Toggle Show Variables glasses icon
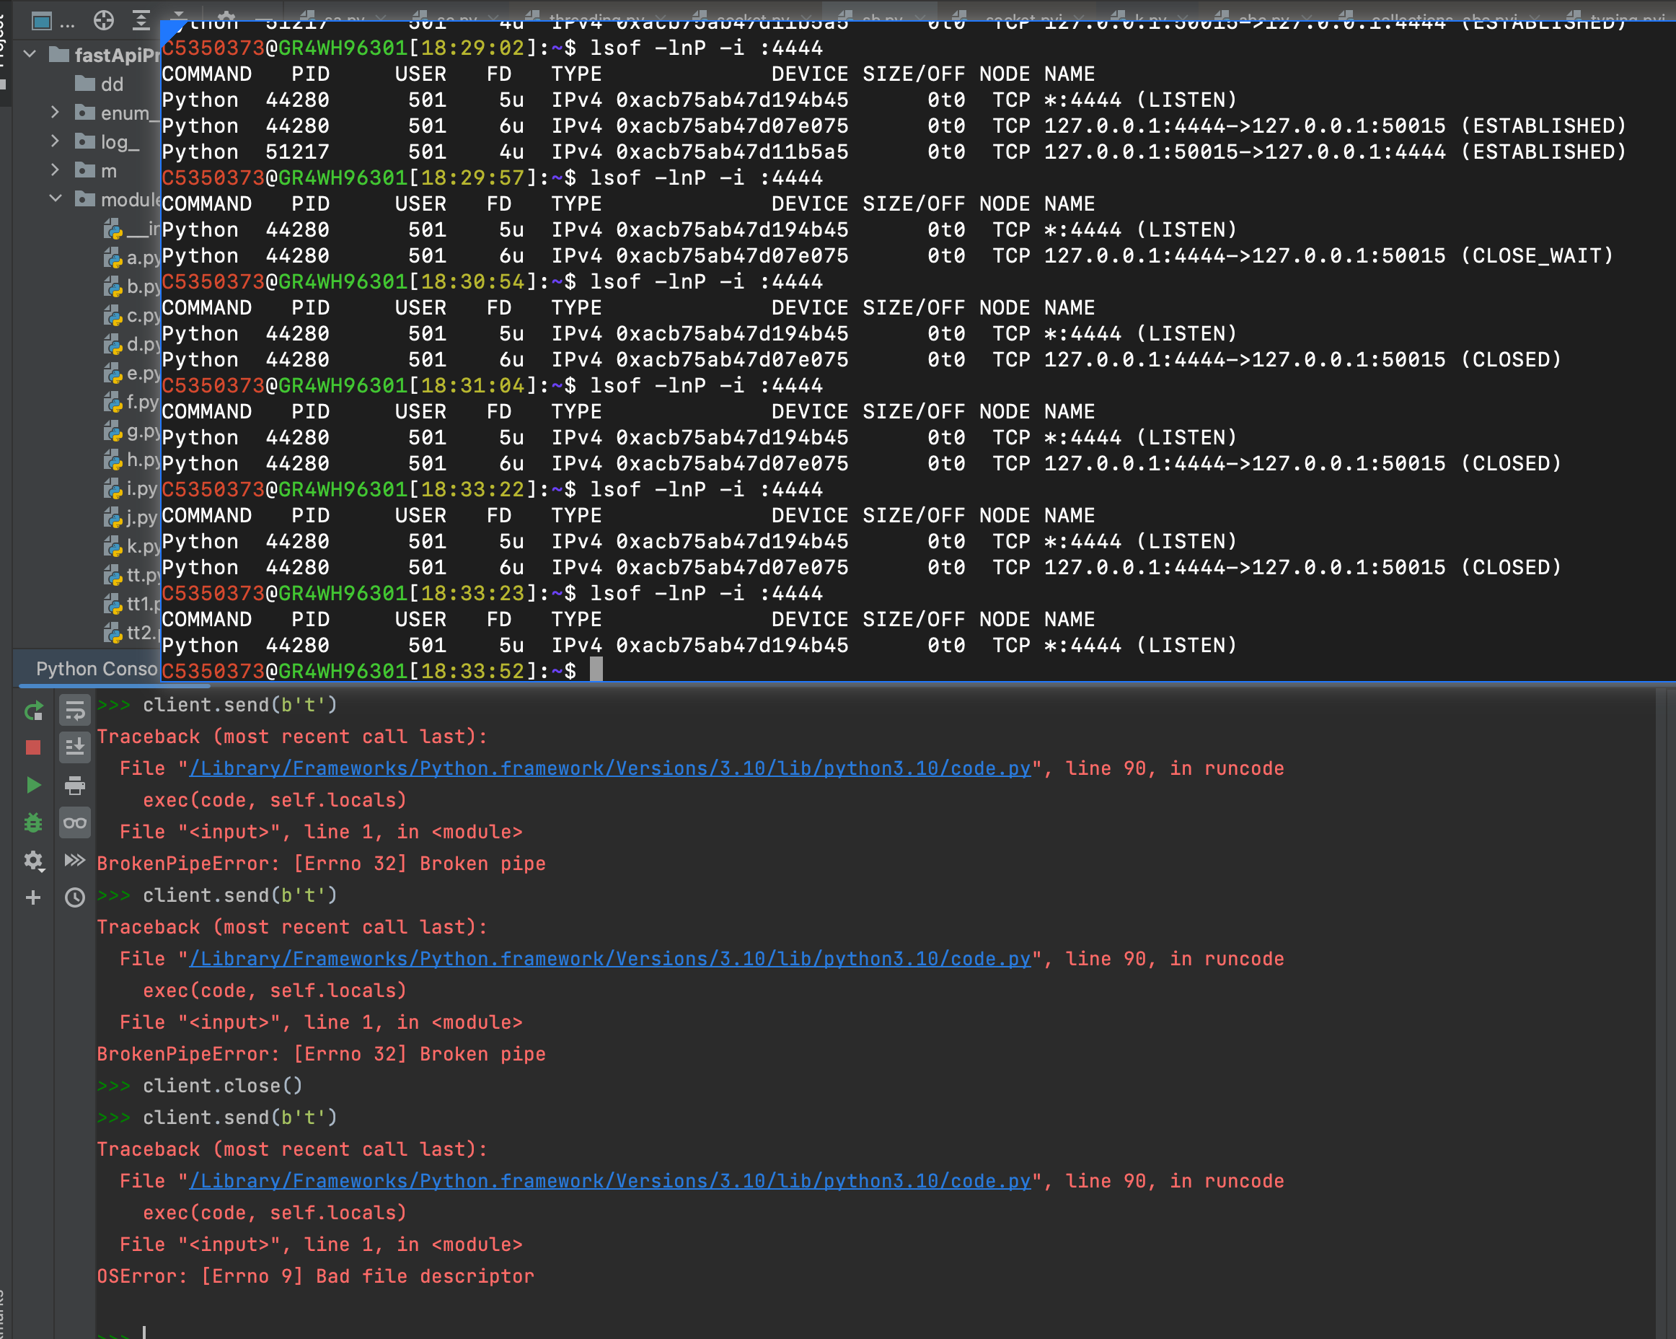Image resolution: width=1676 pixels, height=1339 pixels. click(74, 822)
